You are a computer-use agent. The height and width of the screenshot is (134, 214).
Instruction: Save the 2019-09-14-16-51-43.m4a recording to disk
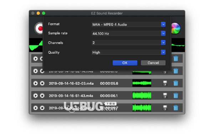tap(165, 95)
